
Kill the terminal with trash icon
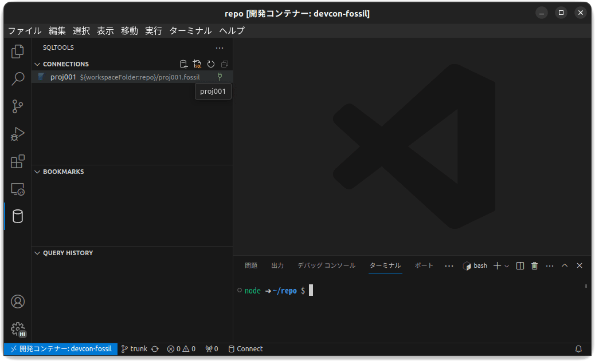535,266
